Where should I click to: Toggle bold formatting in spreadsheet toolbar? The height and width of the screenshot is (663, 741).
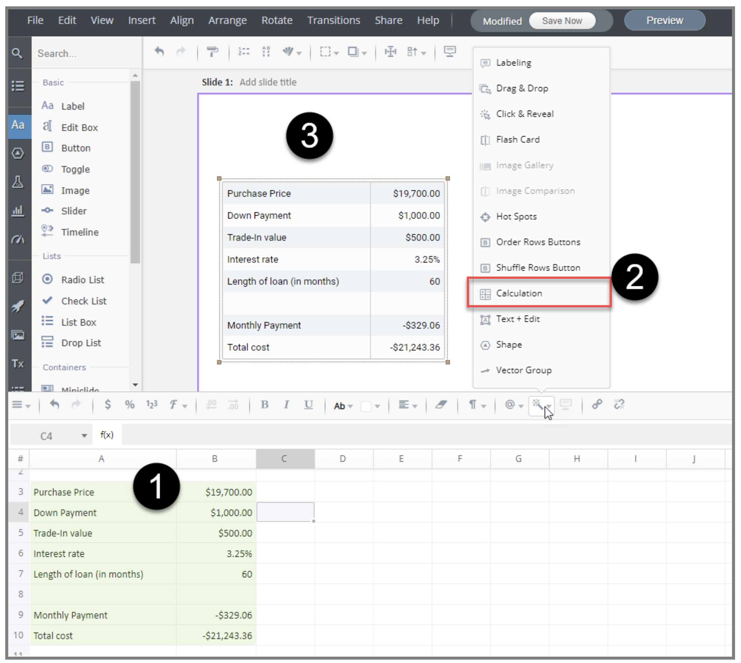tap(264, 404)
